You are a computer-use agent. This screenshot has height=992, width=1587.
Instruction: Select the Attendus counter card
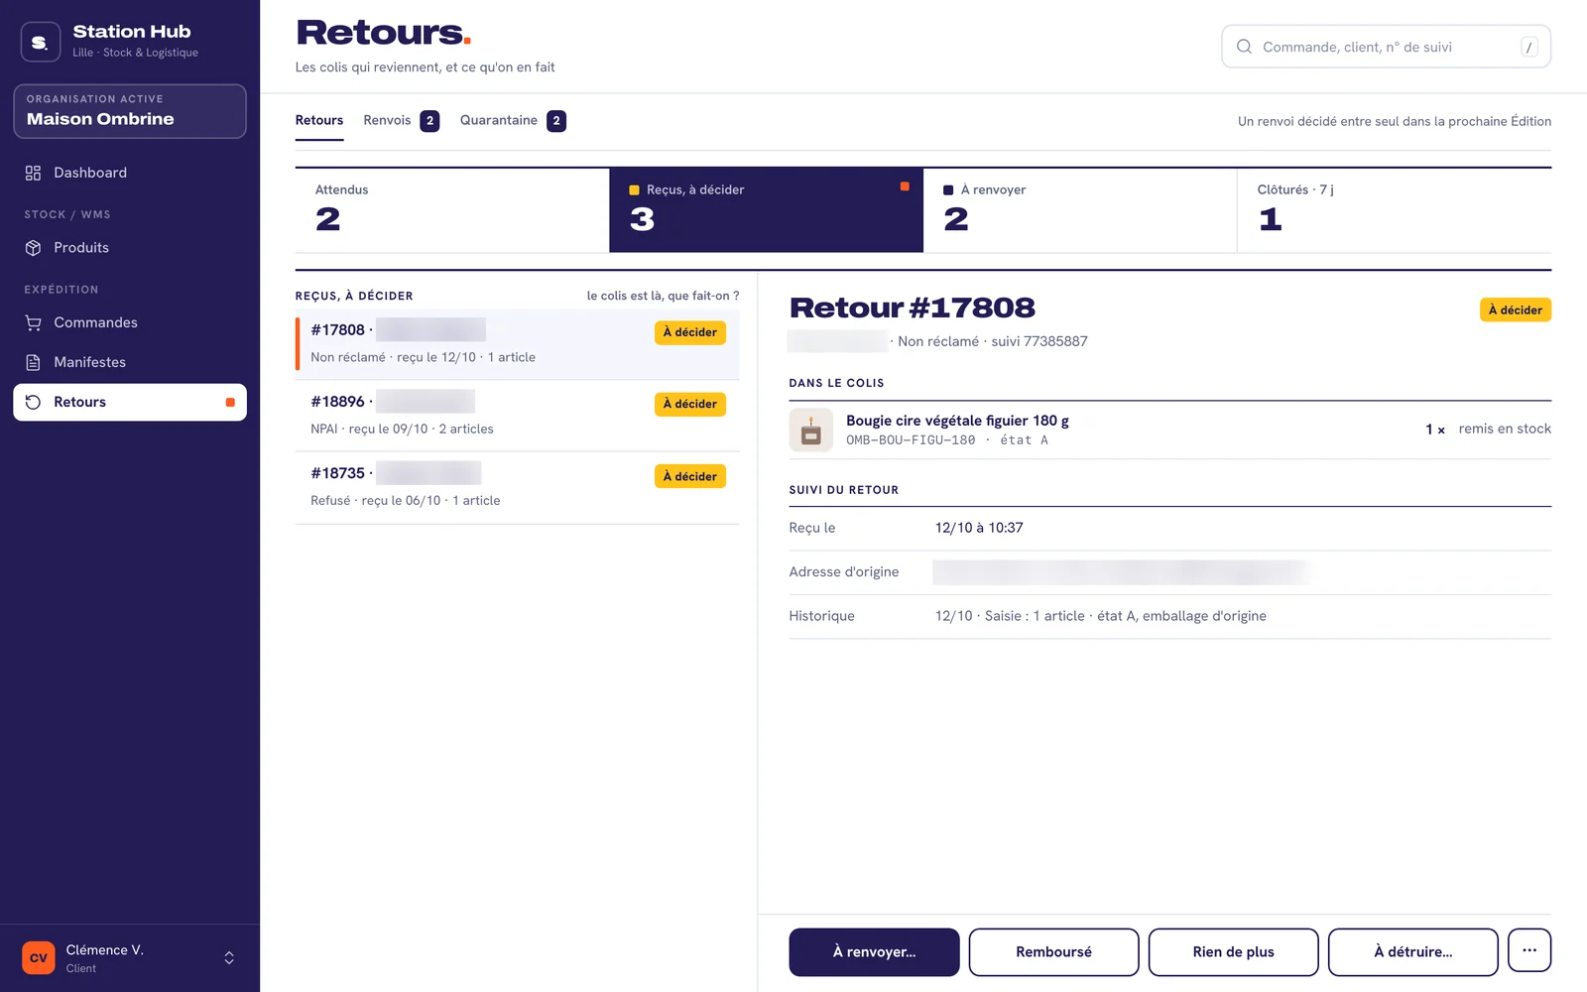(x=452, y=209)
